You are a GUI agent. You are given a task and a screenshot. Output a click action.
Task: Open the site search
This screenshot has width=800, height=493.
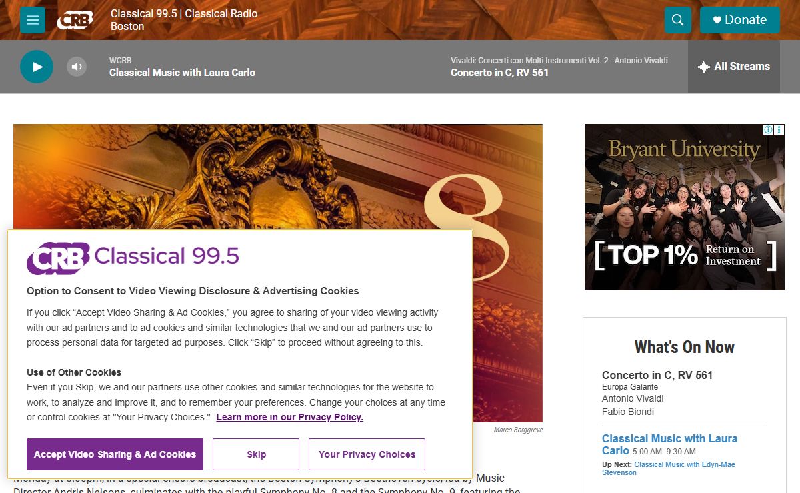(x=677, y=20)
